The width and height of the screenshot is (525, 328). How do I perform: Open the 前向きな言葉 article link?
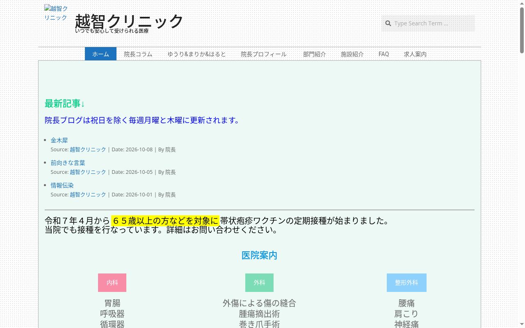(68, 163)
